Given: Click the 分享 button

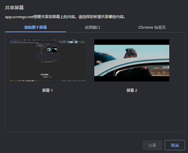Looking at the screenshot, I should pyautogui.click(x=152, y=145).
